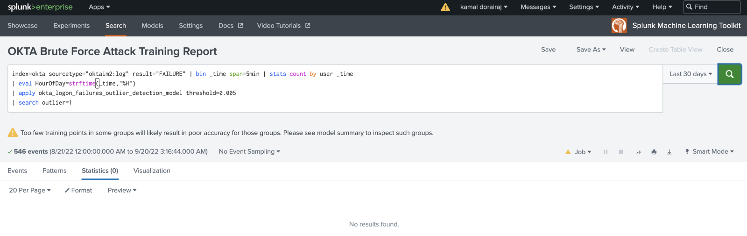Open the Activity dropdown
The height and width of the screenshot is (236, 747).
pos(626,7)
